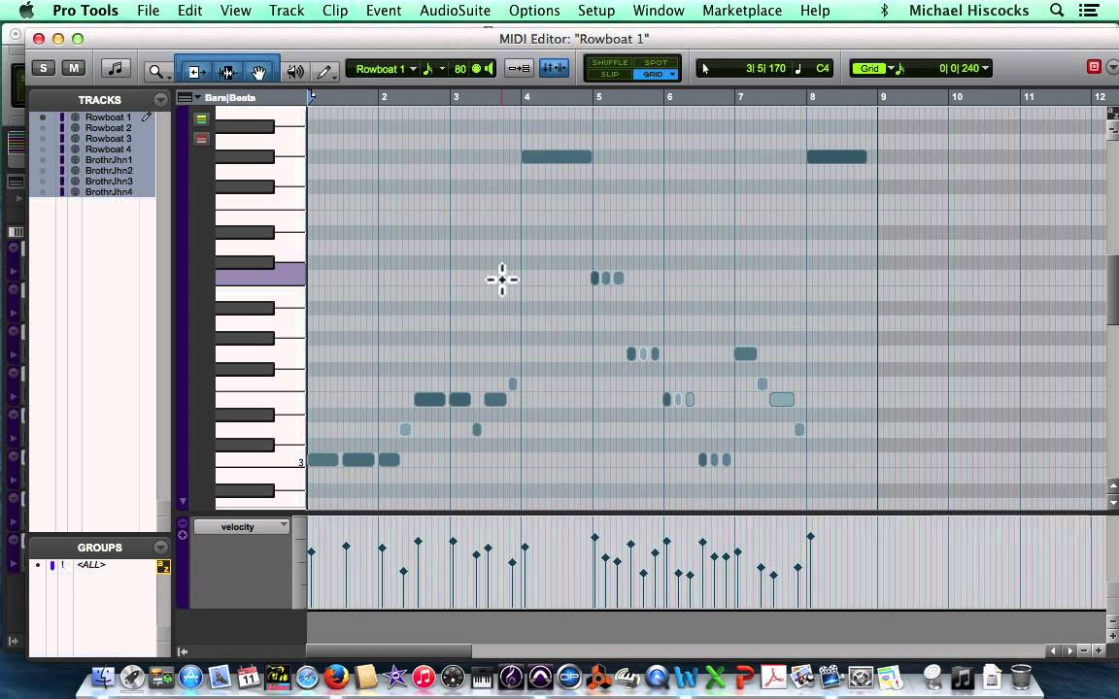Toggle the link timeline and edit selection button
Viewport: 1119px width, 699px height.
[x=519, y=68]
